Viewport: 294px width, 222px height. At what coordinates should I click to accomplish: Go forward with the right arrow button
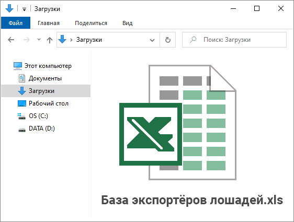tap(27, 40)
